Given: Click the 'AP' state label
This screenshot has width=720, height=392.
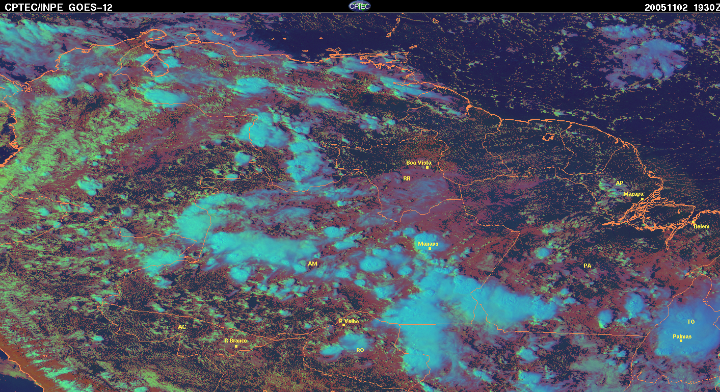Looking at the screenshot, I should pyautogui.click(x=620, y=183).
